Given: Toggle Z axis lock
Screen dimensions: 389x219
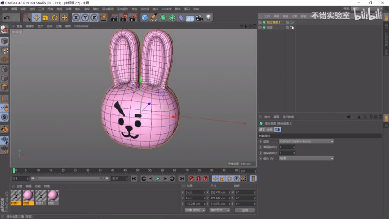Looking at the screenshot, I should click(x=94, y=17).
